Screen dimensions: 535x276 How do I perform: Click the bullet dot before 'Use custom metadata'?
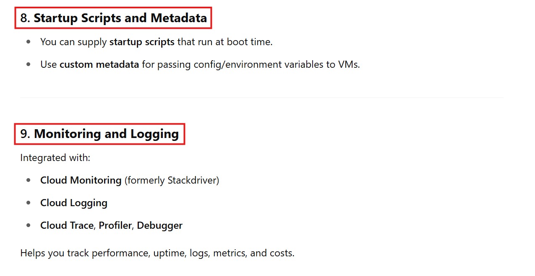pyautogui.click(x=29, y=64)
